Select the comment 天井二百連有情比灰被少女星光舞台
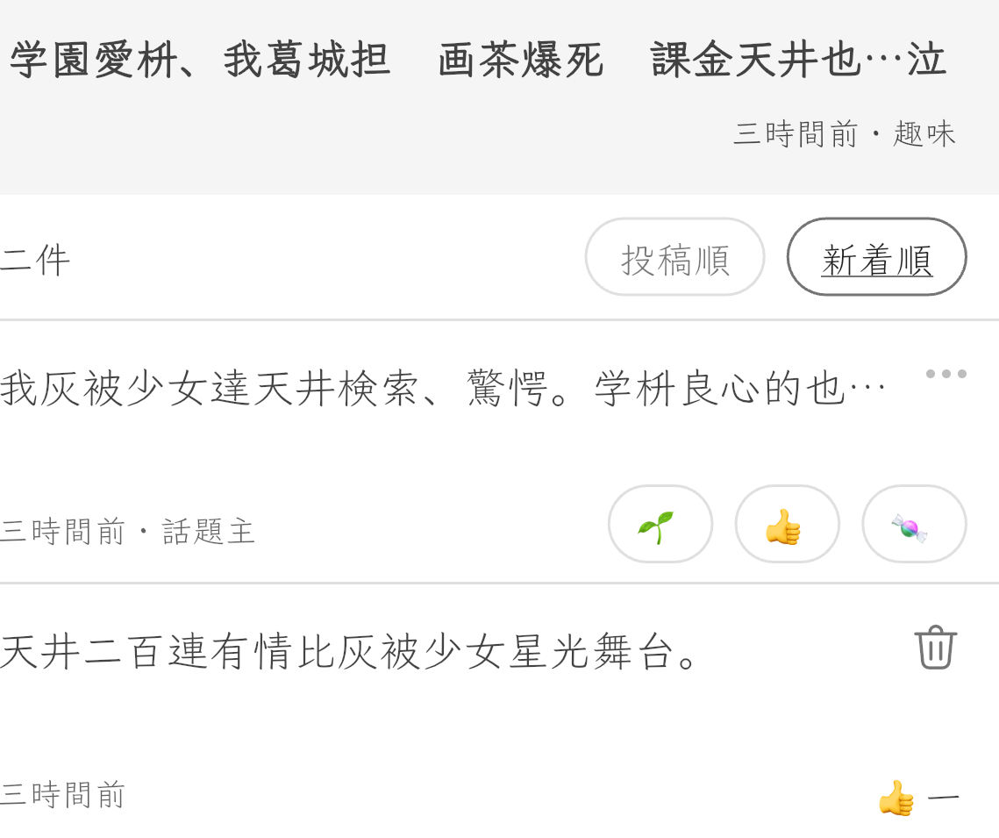Screen dimensions: 999x838 point(351,652)
